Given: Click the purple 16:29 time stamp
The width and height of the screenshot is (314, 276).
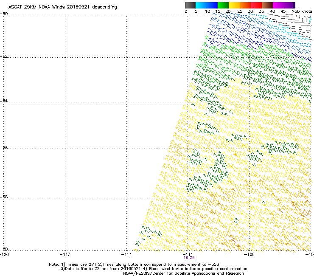Looking at the screenshot, I should click(189, 258).
